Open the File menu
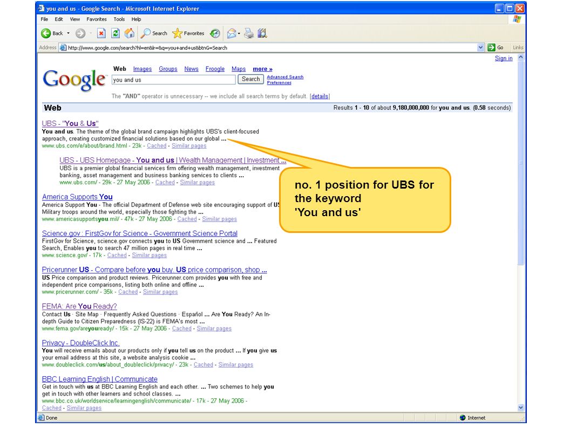Viewport: 570px width, 428px height. click(x=44, y=19)
